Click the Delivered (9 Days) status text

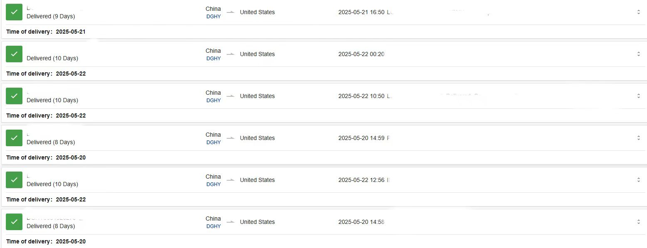(x=51, y=17)
